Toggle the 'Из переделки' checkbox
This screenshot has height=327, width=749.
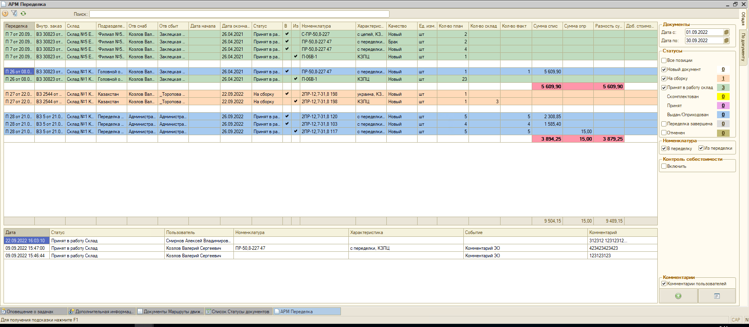[701, 148]
